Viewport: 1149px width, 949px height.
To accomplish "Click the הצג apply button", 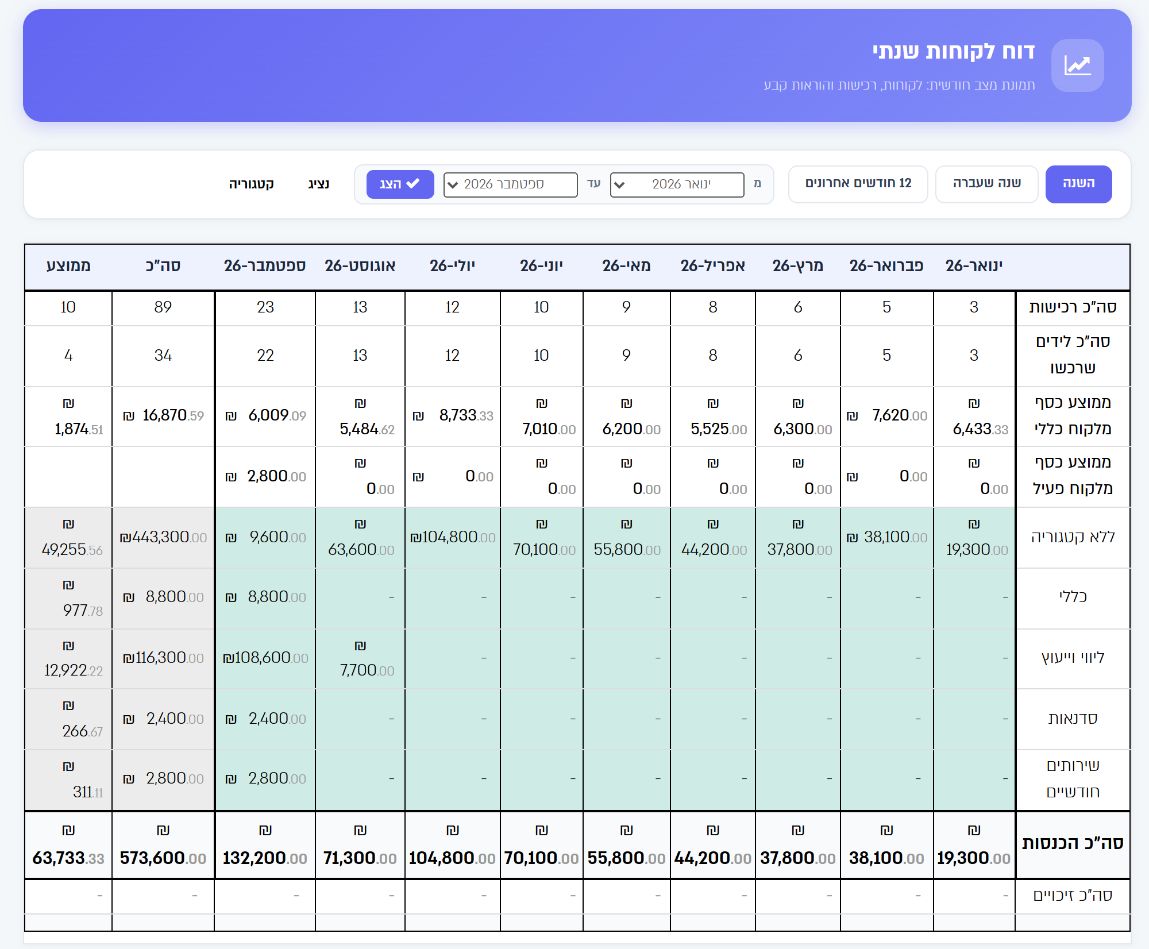I will 400,184.
